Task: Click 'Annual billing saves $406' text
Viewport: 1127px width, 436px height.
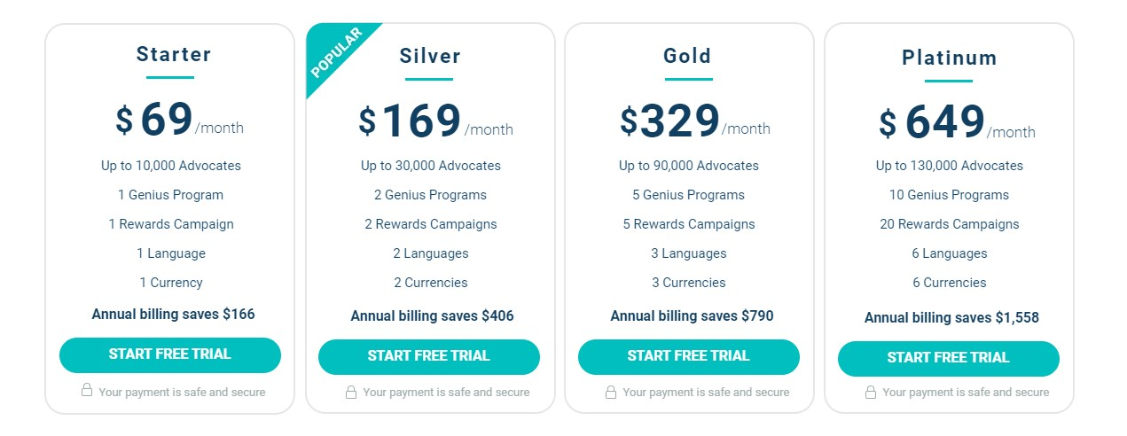Action: point(432,315)
